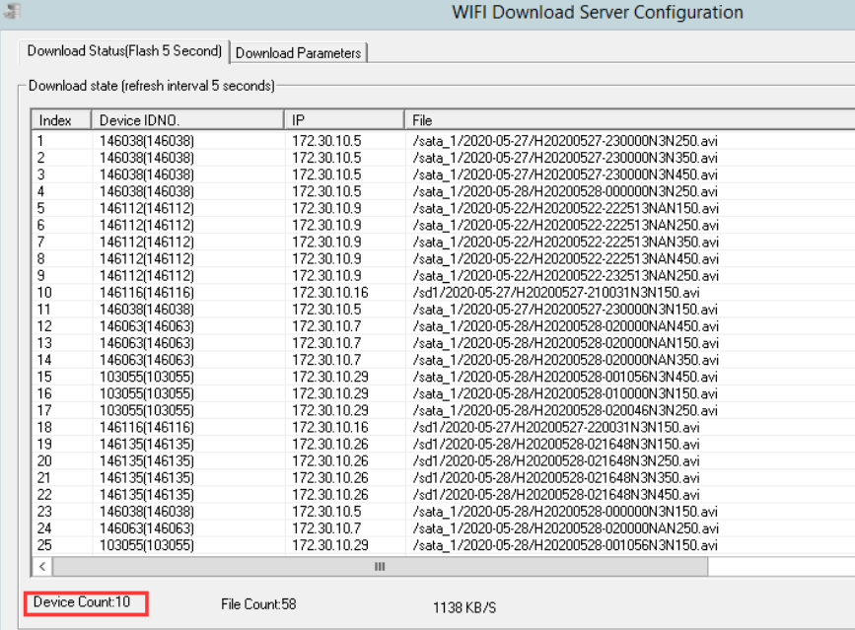Image resolution: width=855 pixels, height=630 pixels.
Task: Sort by the IP column header
Action: click(344, 120)
